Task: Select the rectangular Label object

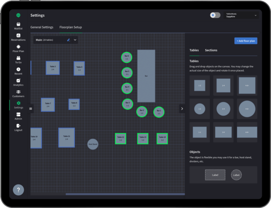Action: (215, 175)
